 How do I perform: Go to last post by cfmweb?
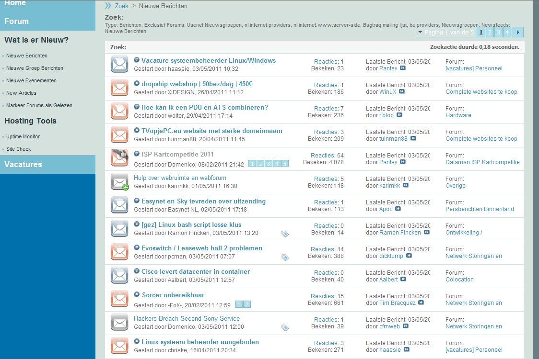click(406, 326)
